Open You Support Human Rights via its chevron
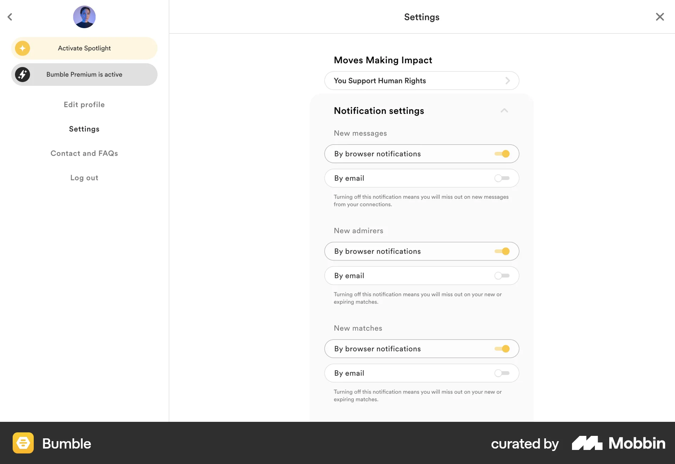This screenshot has height=464, width=675. tap(507, 80)
